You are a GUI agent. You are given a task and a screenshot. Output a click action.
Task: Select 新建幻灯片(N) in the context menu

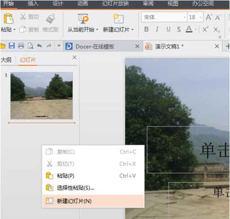pos(93,201)
